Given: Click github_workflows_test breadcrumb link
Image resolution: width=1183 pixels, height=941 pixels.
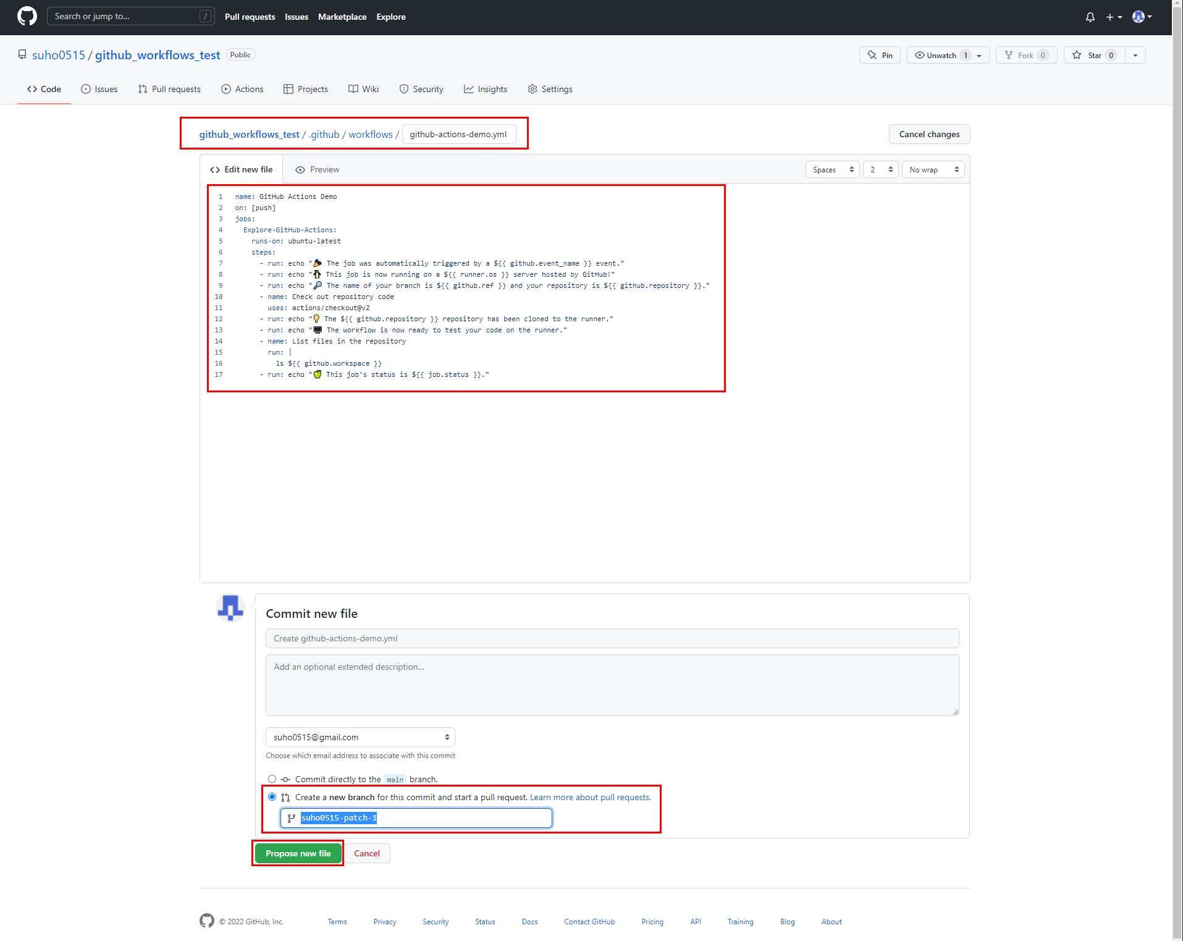Looking at the screenshot, I should [249, 134].
